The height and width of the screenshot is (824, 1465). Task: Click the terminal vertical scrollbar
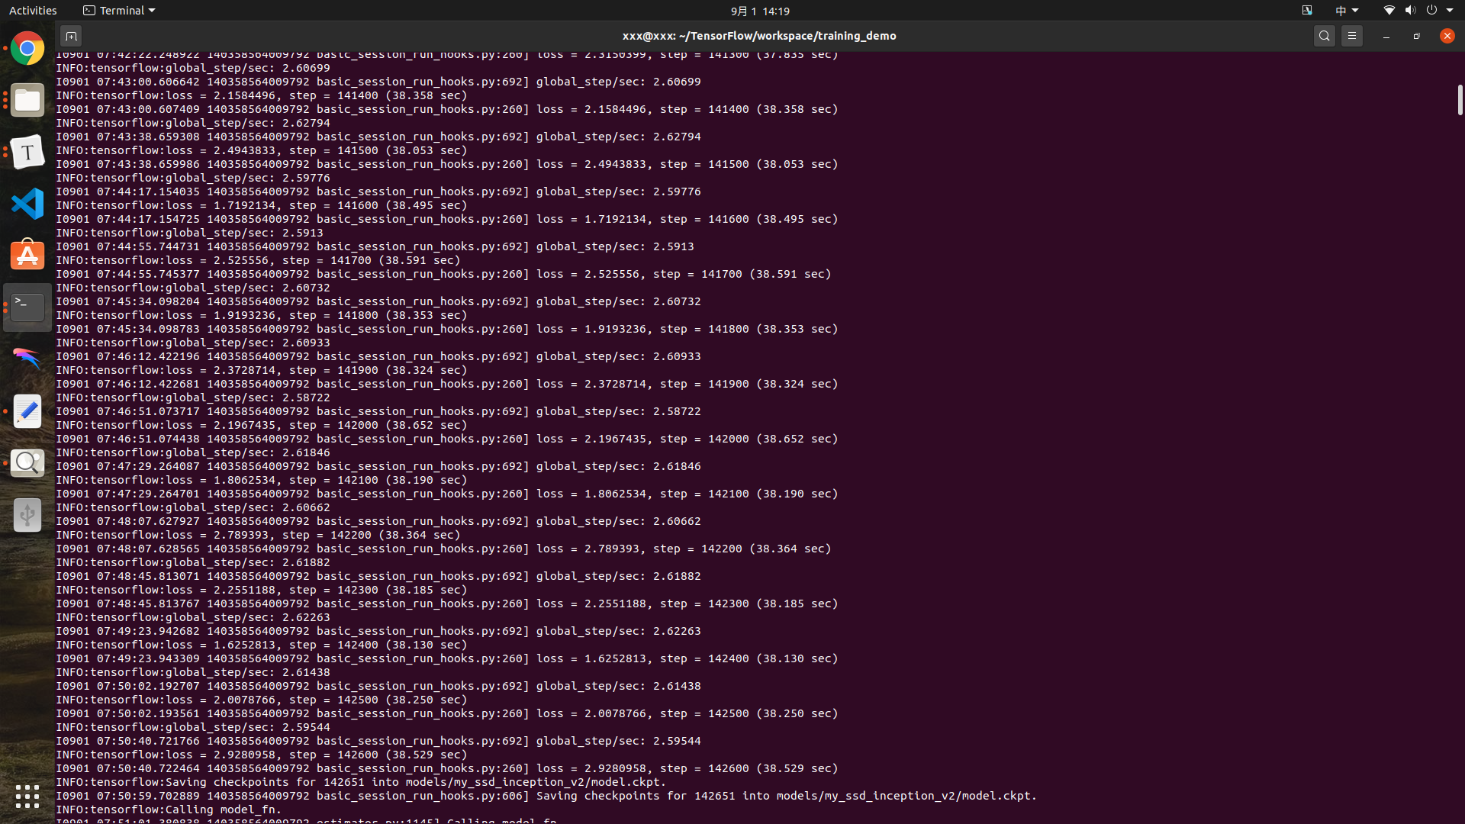click(1460, 100)
